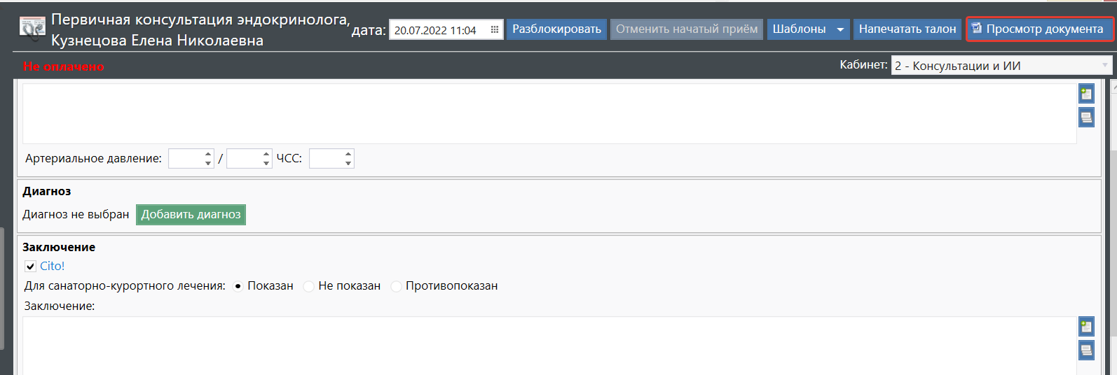Increase the first Артериальное давление value

208,154
